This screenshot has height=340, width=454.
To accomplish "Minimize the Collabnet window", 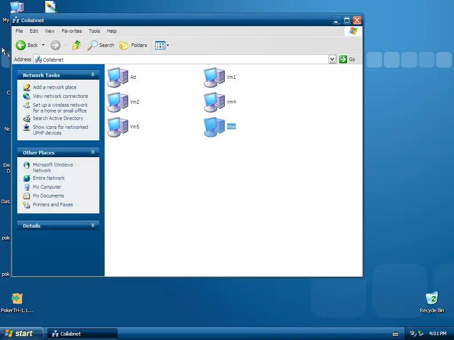I will coord(336,20).
